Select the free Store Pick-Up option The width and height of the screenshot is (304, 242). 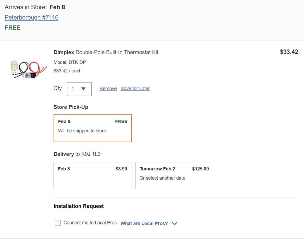point(93,128)
